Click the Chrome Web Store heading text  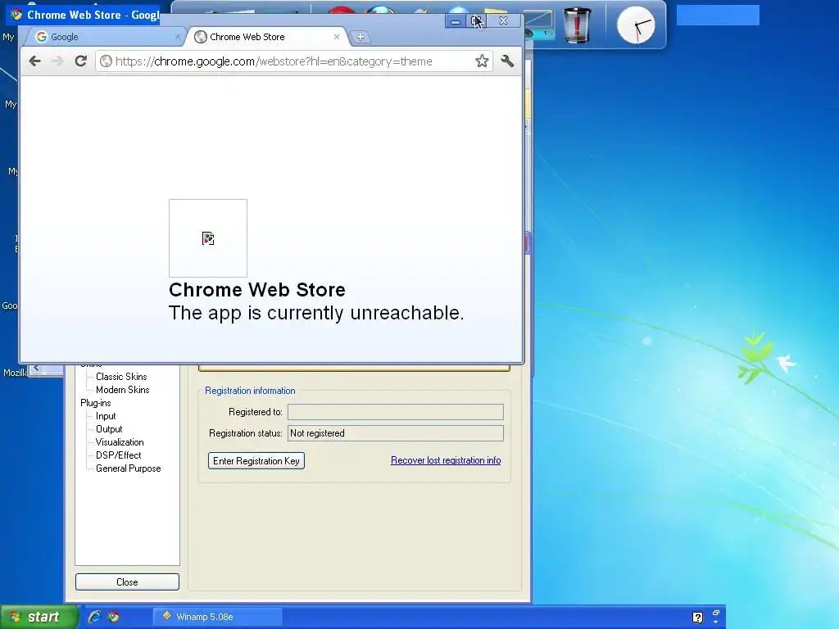(x=256, y=289)
